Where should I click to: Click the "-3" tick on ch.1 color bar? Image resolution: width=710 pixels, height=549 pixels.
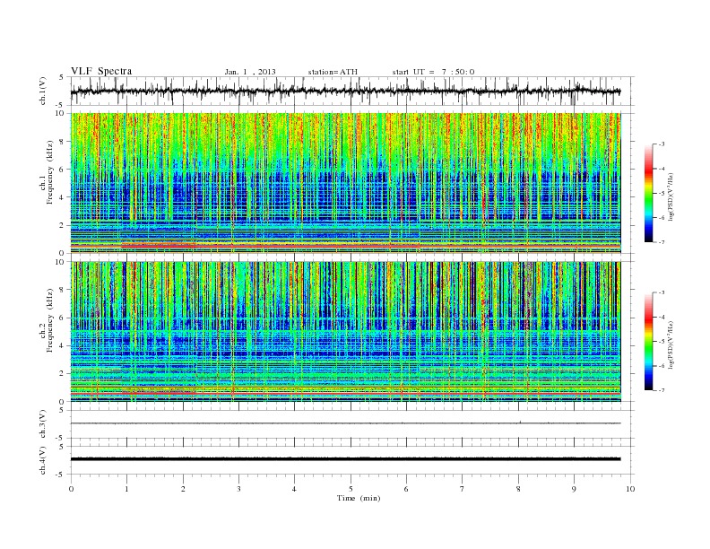(x=661, y=144)
